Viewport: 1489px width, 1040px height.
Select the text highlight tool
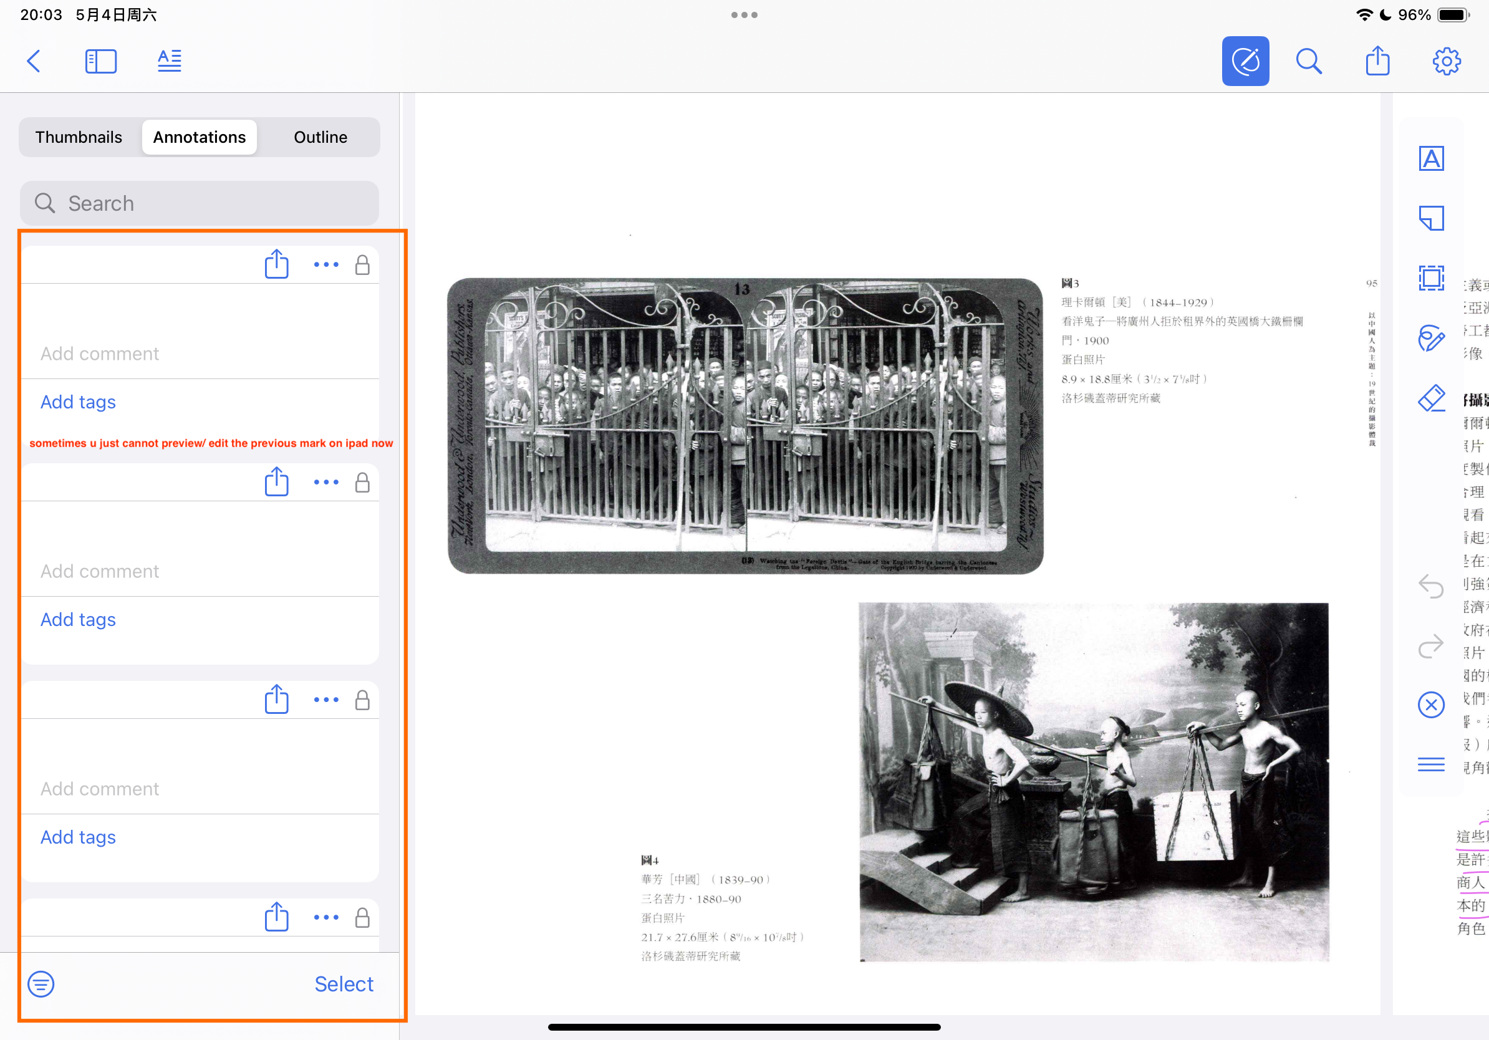point(1430,159)
